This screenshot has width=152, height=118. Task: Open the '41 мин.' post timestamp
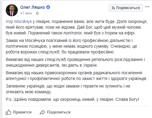coord(27,13)
